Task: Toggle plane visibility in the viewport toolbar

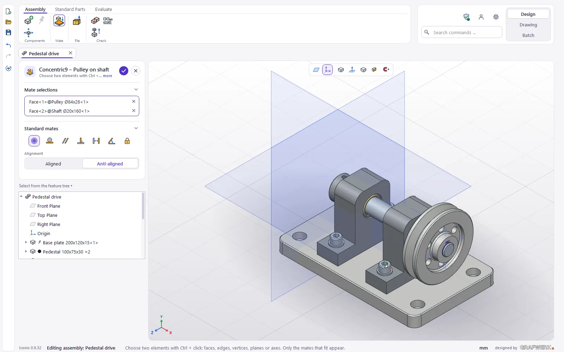Action: click(316, 70)
